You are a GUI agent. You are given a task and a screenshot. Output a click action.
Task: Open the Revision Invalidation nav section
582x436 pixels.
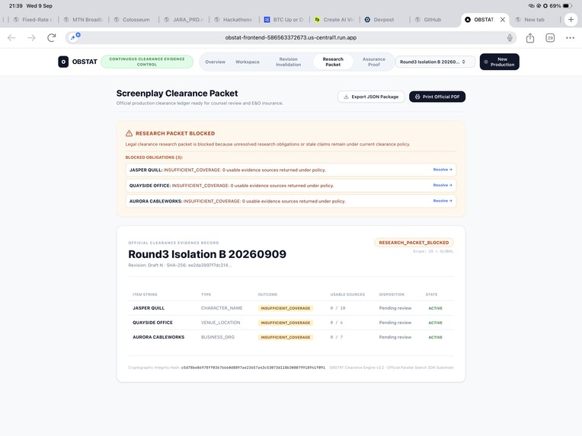tap(289, 62)
